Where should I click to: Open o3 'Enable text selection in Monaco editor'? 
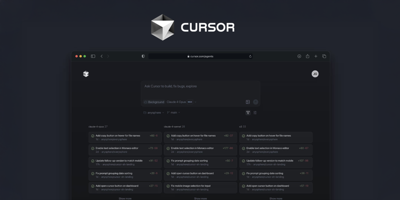click(276, 150)
